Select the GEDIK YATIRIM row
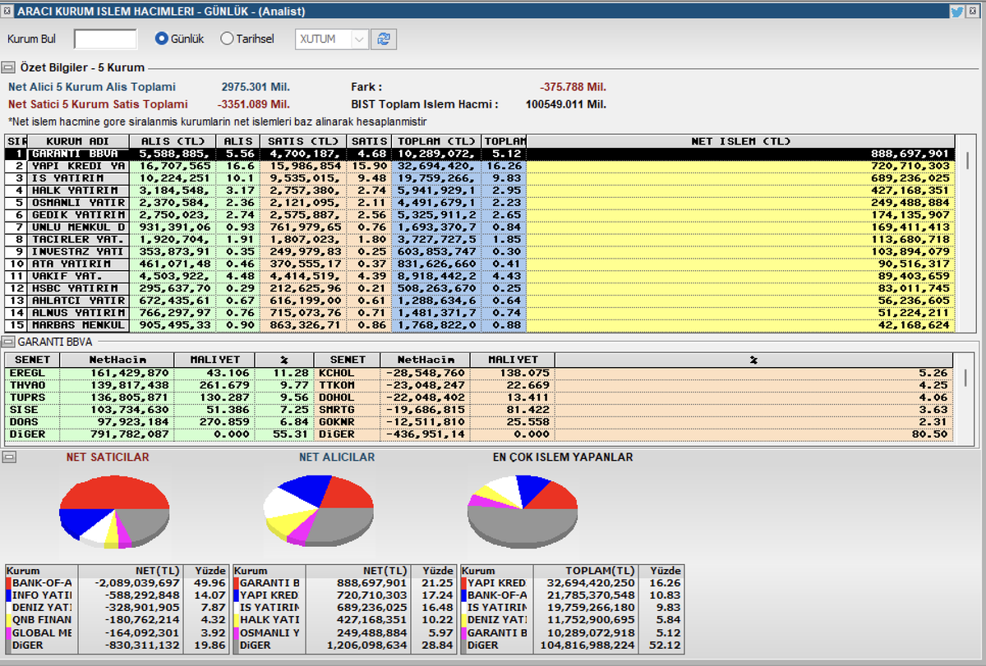This screenshot has width=986, height=666. click(480, 215)
